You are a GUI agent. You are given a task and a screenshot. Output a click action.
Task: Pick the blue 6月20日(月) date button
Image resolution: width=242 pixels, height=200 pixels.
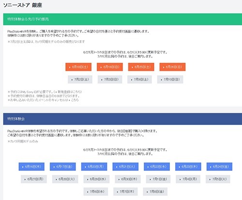[94, 167]
